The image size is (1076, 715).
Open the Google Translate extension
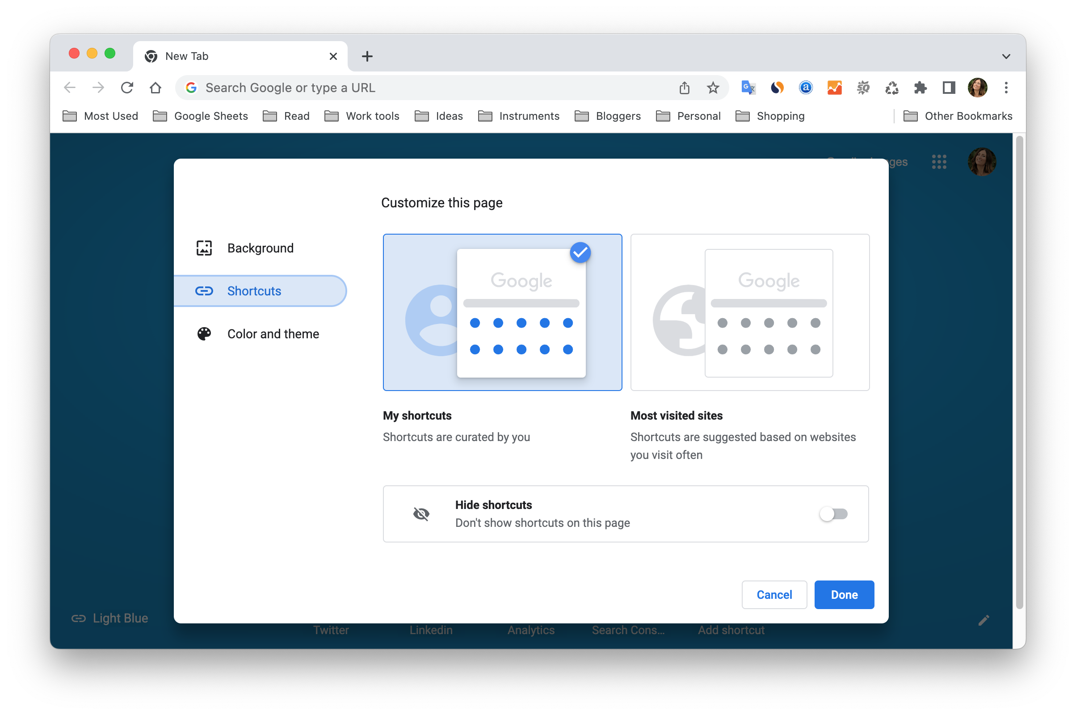coord(748,88)
